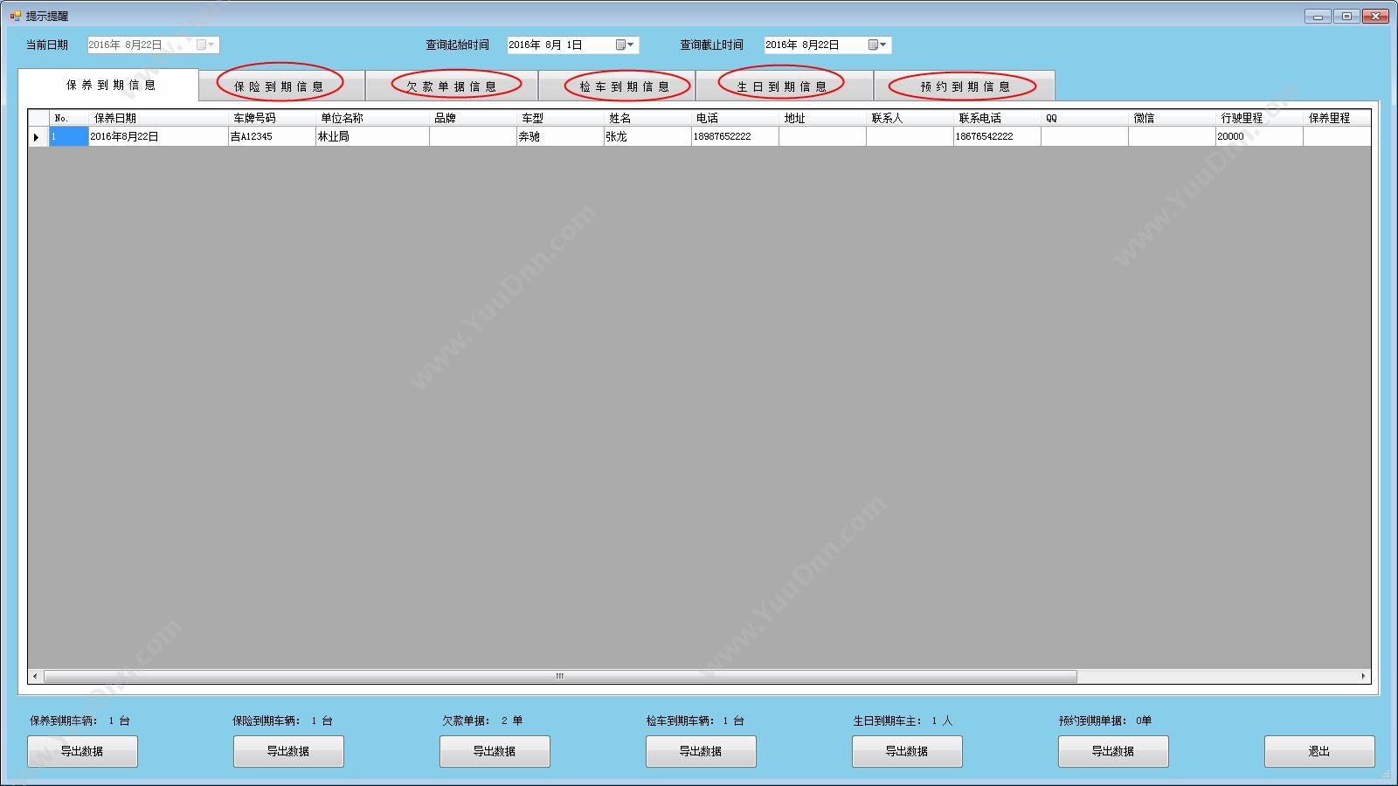Click the 退出 button

1319,751
